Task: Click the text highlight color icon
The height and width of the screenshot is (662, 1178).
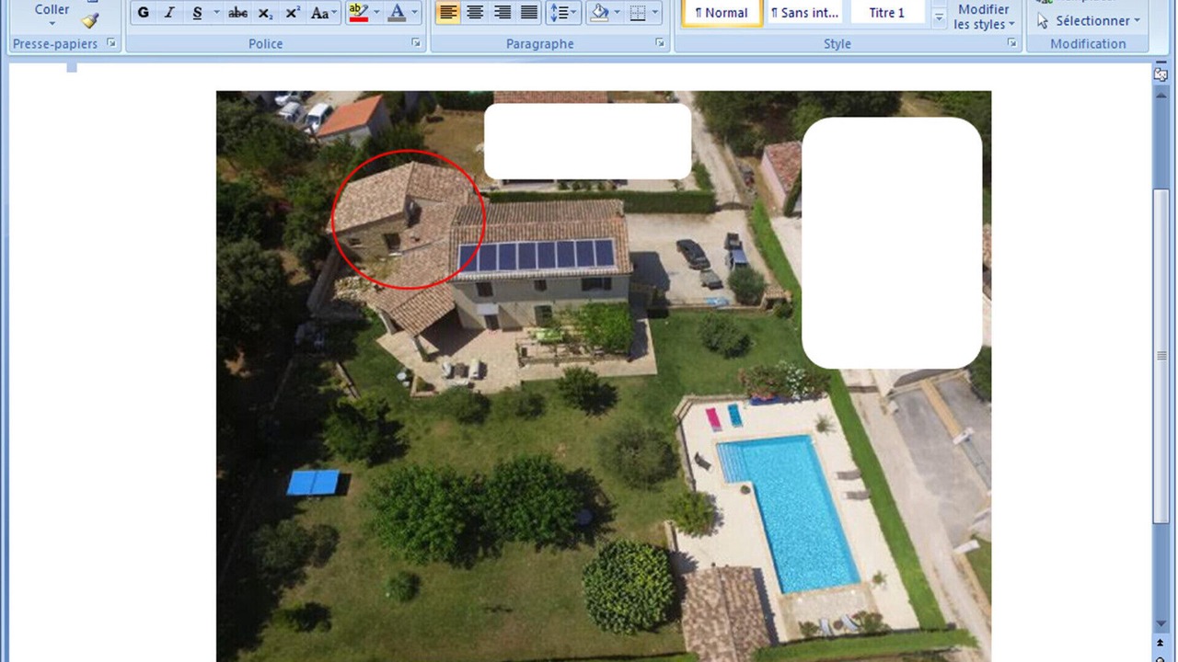Action: coord(358,13)
